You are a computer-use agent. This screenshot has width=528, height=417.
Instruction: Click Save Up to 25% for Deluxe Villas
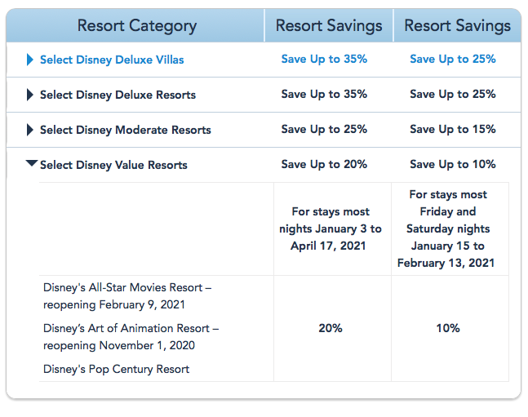[x=452, y=59]
